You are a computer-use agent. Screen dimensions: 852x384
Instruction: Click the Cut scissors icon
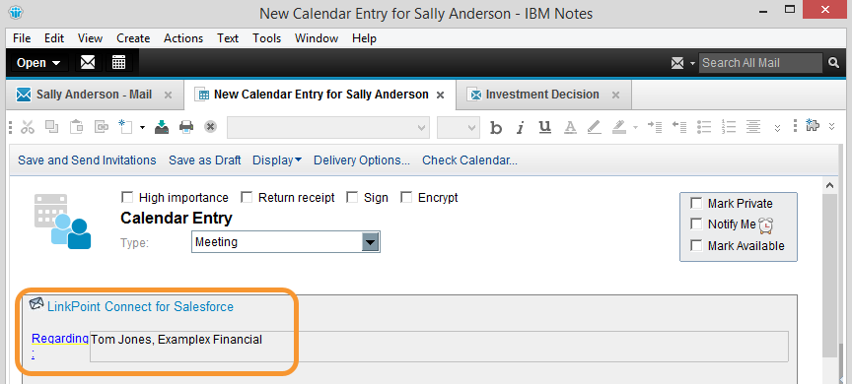pos(28,127)
